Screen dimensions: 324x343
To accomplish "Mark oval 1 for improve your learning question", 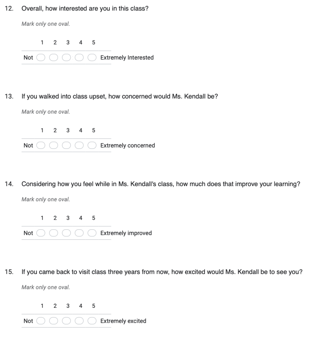I will point(41,233).
